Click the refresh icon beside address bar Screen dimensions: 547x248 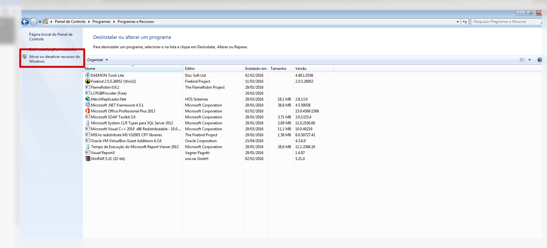(x=465, y=22)
